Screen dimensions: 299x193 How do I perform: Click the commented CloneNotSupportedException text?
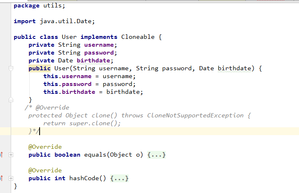pyautogui.click(x=195, y=115)
